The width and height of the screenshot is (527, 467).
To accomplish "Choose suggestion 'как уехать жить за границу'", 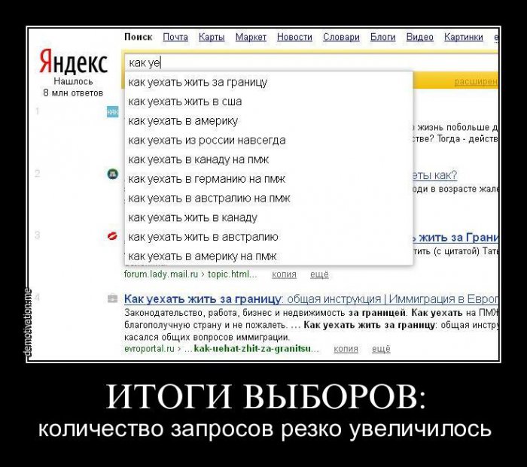I will point(268,82).
